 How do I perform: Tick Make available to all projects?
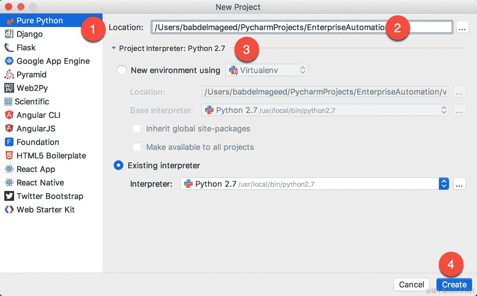click(x=137, y=147)
